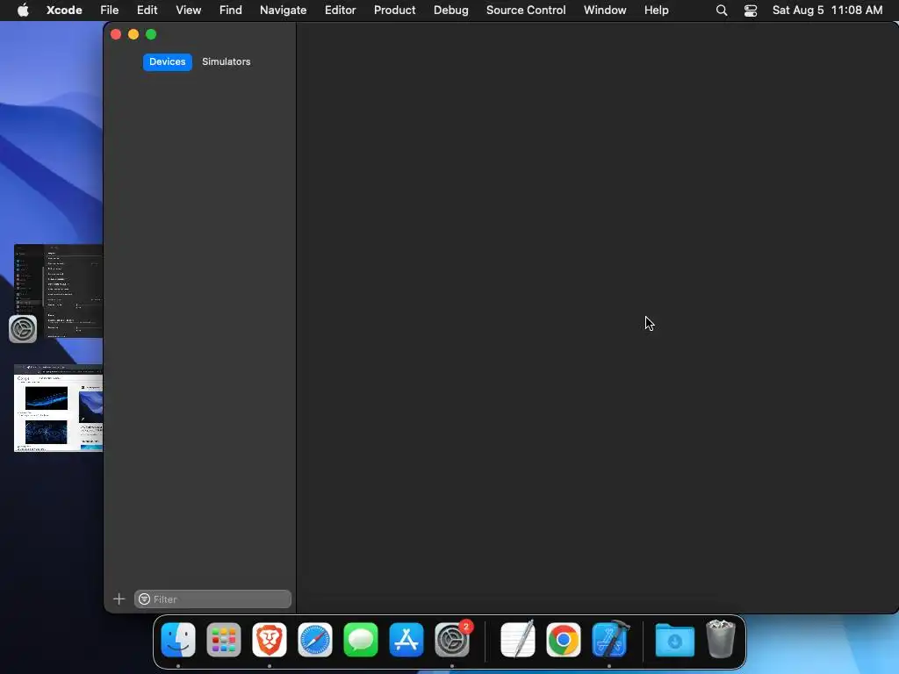The image size is (899, 674).
Task: Focus the Filter text field
Action: 212,599
